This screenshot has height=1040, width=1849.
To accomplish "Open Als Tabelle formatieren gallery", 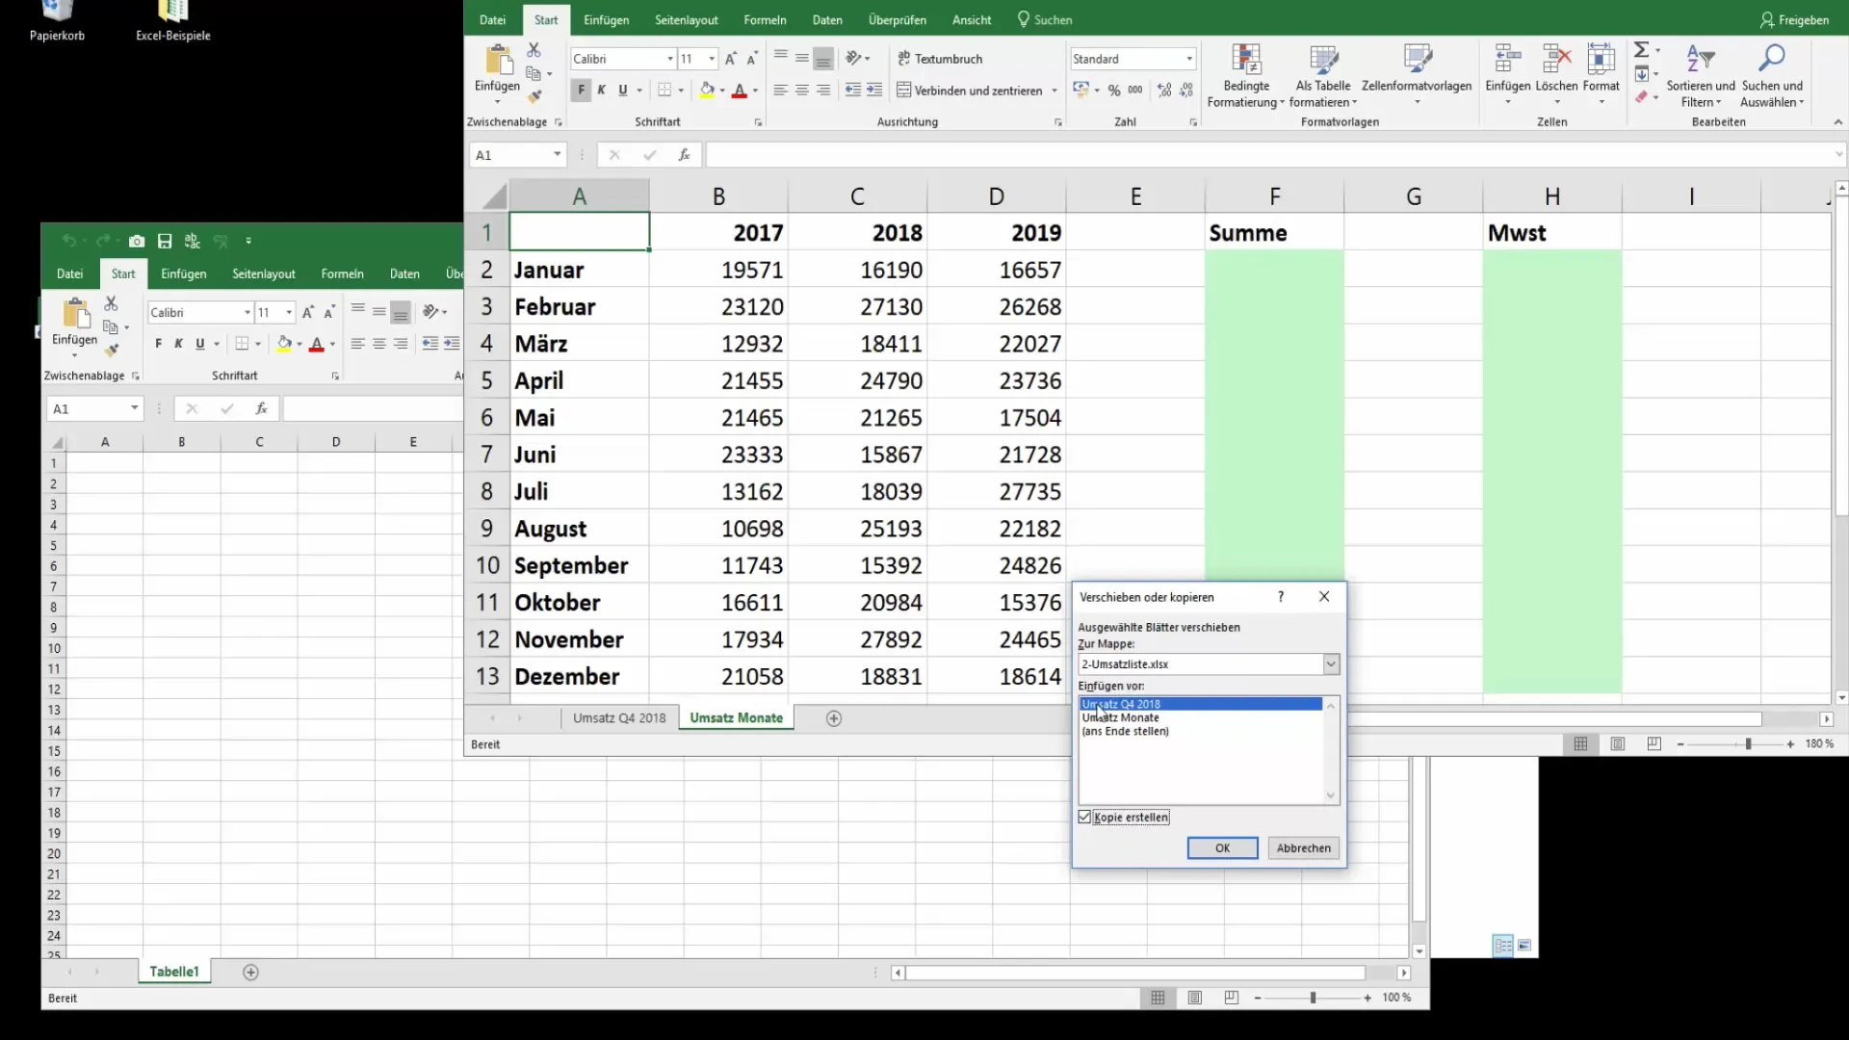I will pyautogui.click(x=1323, y=76).
